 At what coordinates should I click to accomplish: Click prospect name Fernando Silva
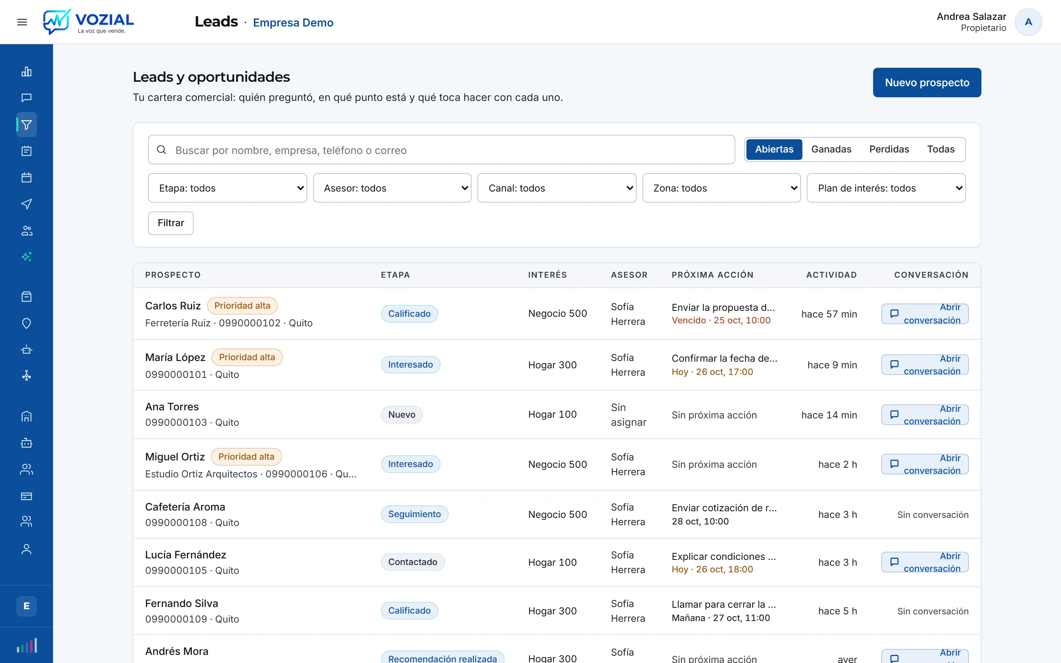(x=182, y=603)
